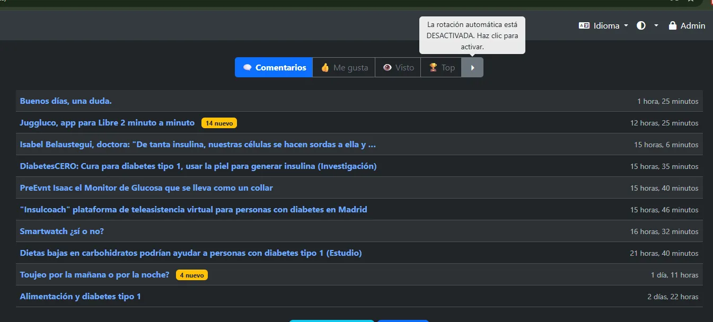Viewport: 713px width, 322px height.
Task: Enable automatic rotation with the play button
Action: (x=472, y=67)
